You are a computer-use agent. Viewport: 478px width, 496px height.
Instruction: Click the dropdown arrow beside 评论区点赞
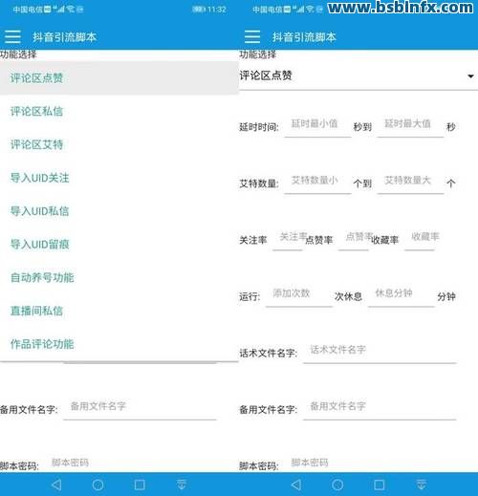470,76
